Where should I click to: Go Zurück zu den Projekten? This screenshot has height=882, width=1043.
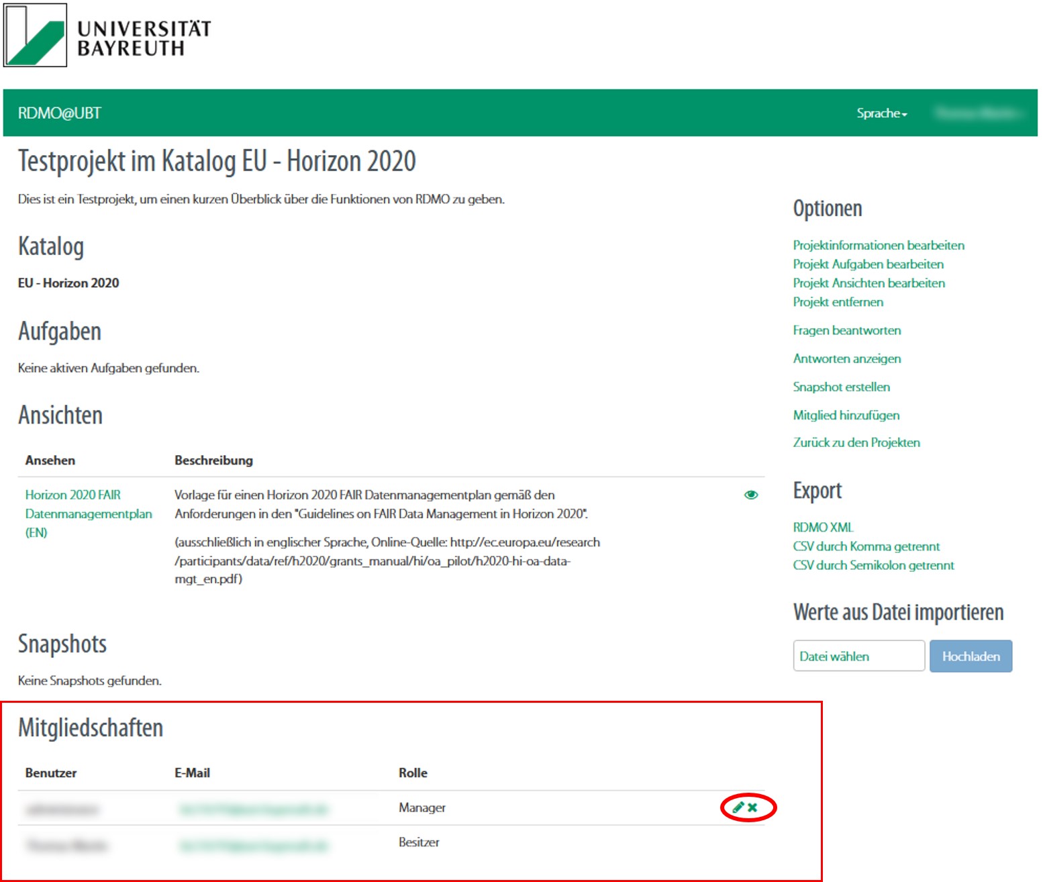pyautogui.click(x=856, y=442)
